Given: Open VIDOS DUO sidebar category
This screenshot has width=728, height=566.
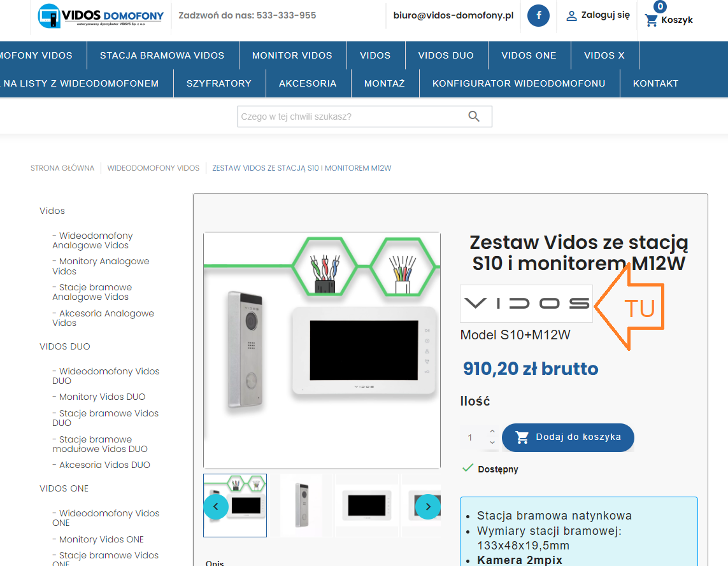Looking at the screenshot, I should [x=65, y=346].
